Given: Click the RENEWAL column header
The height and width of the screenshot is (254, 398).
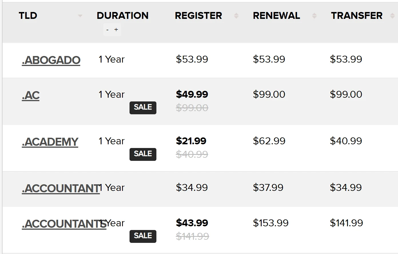Looking at the screenshot, I should coord(276,15).
